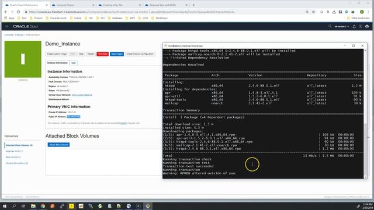Open Firefox from the taskbar
This screenshot has height=210, width=374.
tap(52, 206)
